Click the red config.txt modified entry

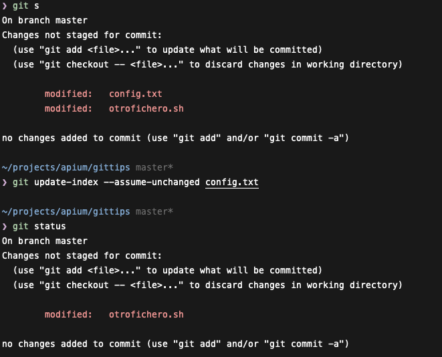136,94
